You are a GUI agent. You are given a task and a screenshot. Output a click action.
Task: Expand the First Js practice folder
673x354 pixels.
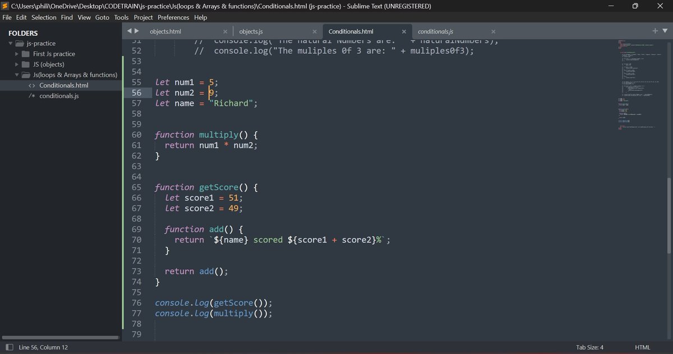point(16,54)
